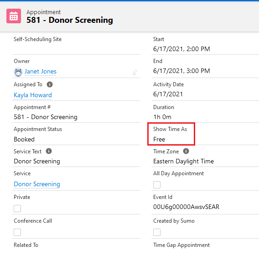The image size is (259, 256).
Task: Open the Kayla Howard assignee link
Action: pos(33,95)
